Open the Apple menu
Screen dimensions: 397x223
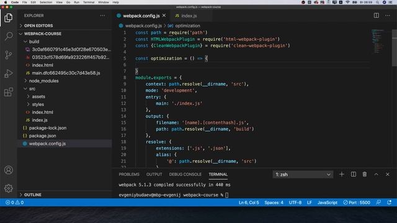[x=6, y=2]
